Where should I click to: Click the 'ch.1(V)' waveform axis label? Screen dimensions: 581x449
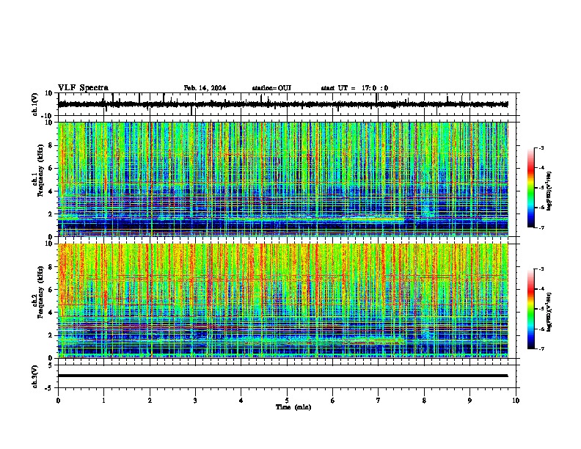[35, 104]
